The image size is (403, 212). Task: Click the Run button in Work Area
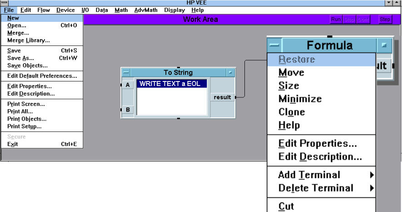(336, 19)
